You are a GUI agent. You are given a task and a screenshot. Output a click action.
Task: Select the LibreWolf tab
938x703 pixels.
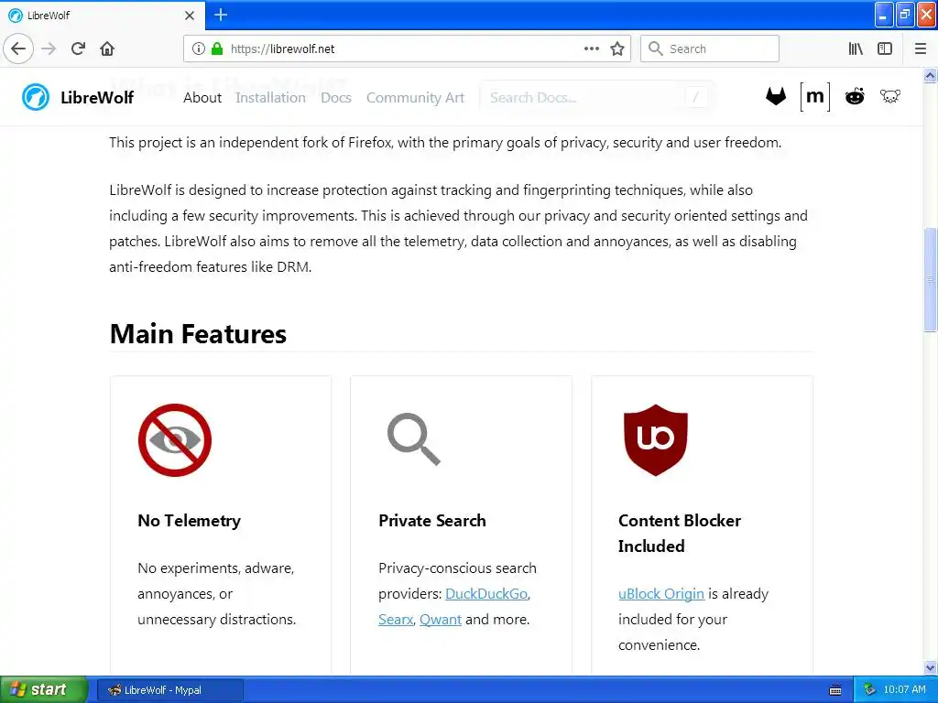pyautogui.click(x=103, y=16)
